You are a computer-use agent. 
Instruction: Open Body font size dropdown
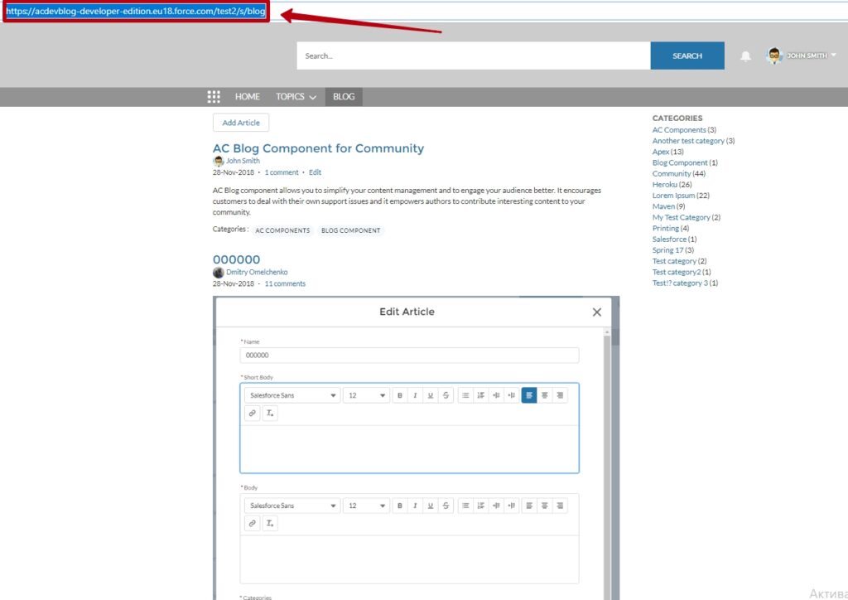(366, 506)
